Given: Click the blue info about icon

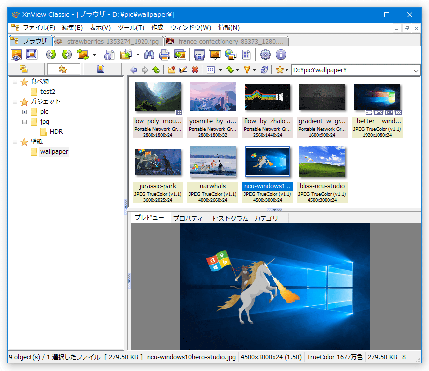Looking at the screenshot, I should click(281, 55).
